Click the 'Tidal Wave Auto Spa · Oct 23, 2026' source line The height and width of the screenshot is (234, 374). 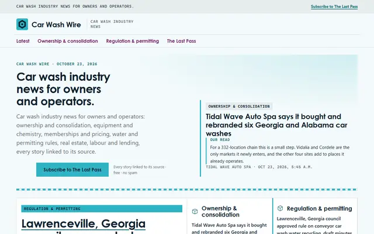click(259, 167)
